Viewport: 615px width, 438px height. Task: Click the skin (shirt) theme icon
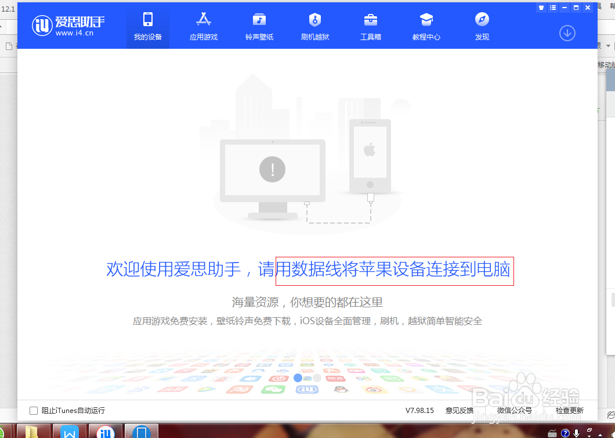click(x=541, y=8)
